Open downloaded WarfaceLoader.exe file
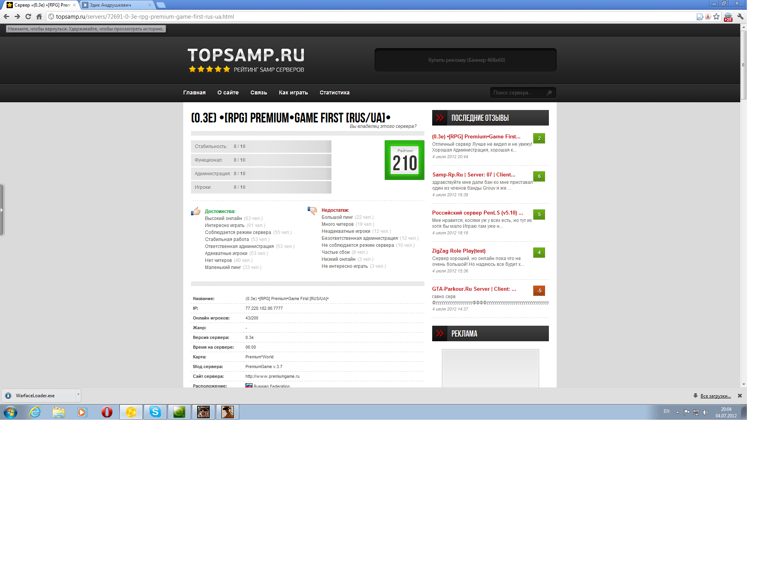Screen dimensions: 778x583 39,395
